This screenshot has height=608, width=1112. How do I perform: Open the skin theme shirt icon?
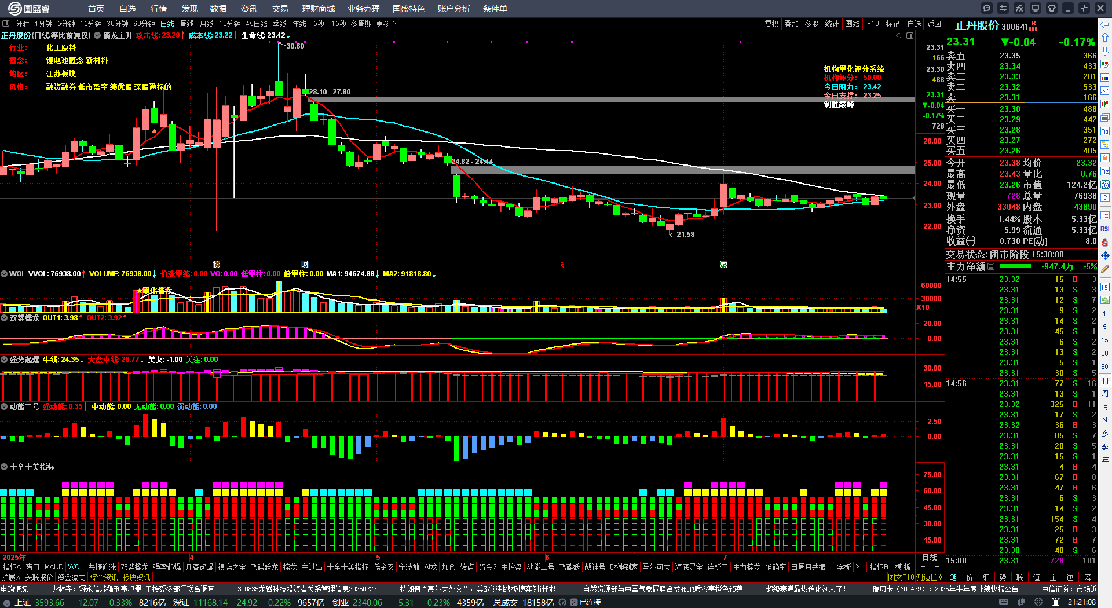click(1052, 8)
